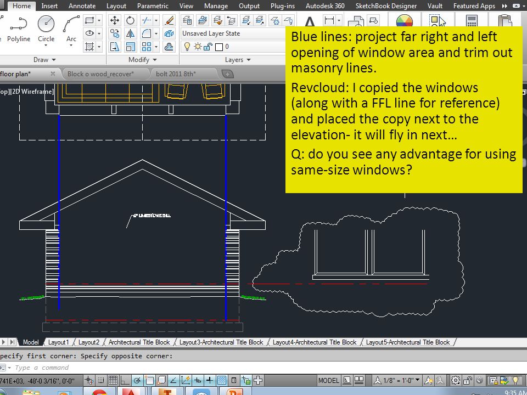
Task: Click the MODEL space button in status bar
Action: pyautogui.click(x=328, y=380)
